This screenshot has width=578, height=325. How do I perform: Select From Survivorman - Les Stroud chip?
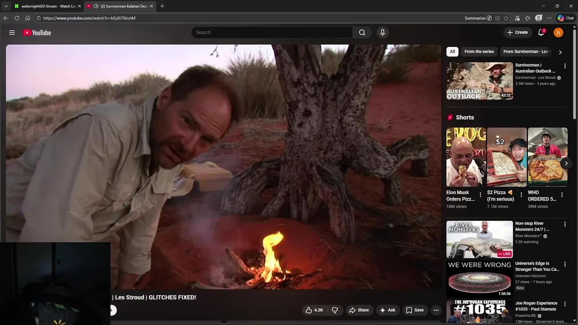point(526,51)
